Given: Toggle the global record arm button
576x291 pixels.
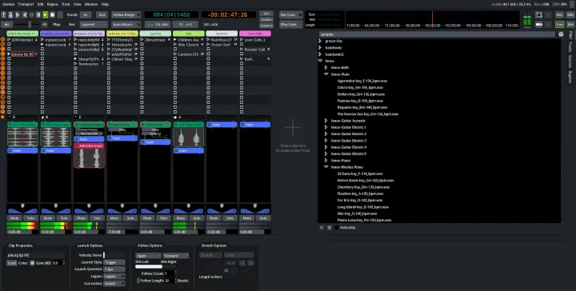Looking at the screenshot, I should (60, 14).
